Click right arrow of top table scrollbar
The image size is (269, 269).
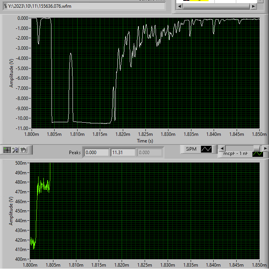253,7
